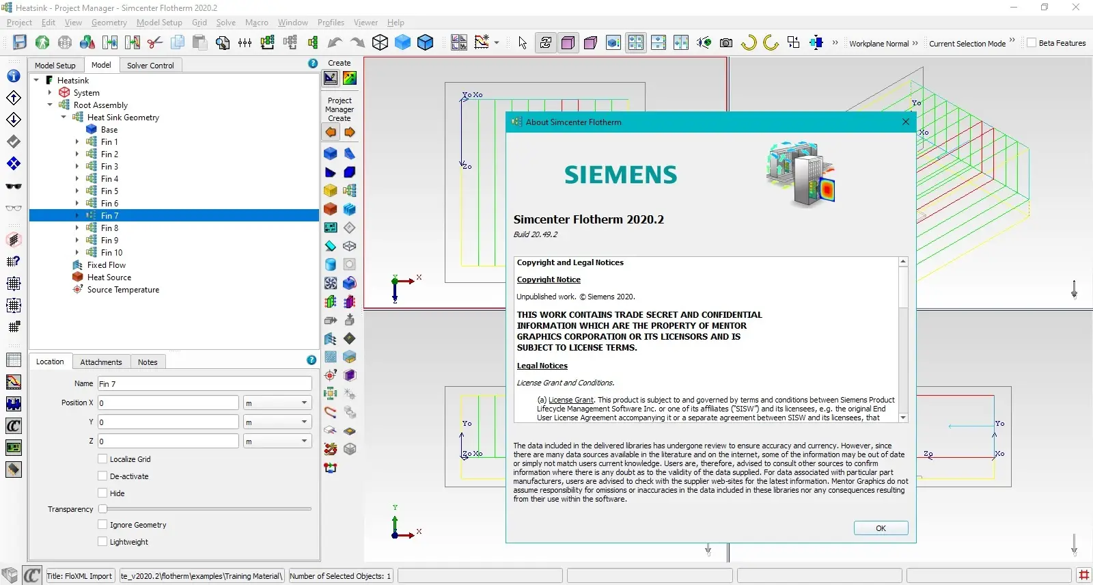
Task: Click the blue cuboid create icon
Action: (x=331, y=154)
